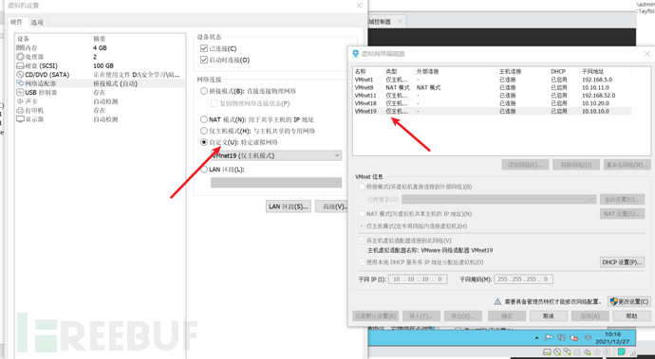Select the 打印机 printer device icon
The height and width of the screenshot is (359, 655).
(20, 111)
